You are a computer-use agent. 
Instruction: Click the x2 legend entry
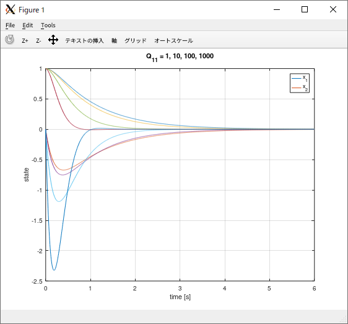[300, 88]
